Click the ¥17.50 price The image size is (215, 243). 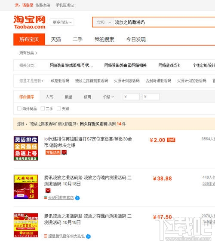click(x=163, y=217)
